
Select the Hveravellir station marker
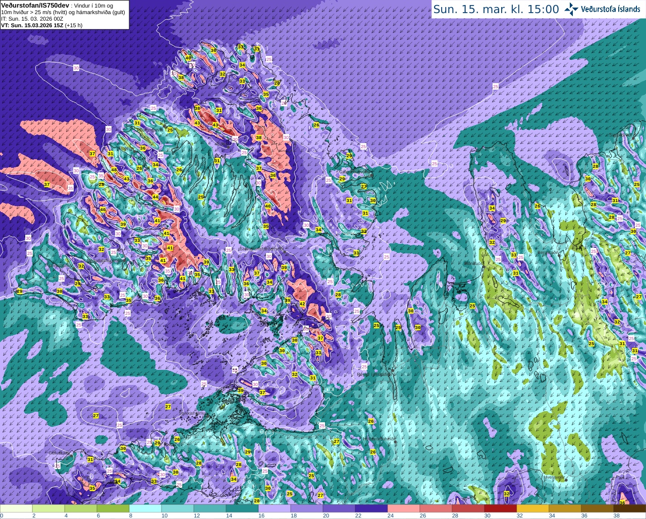click(566, 480)
